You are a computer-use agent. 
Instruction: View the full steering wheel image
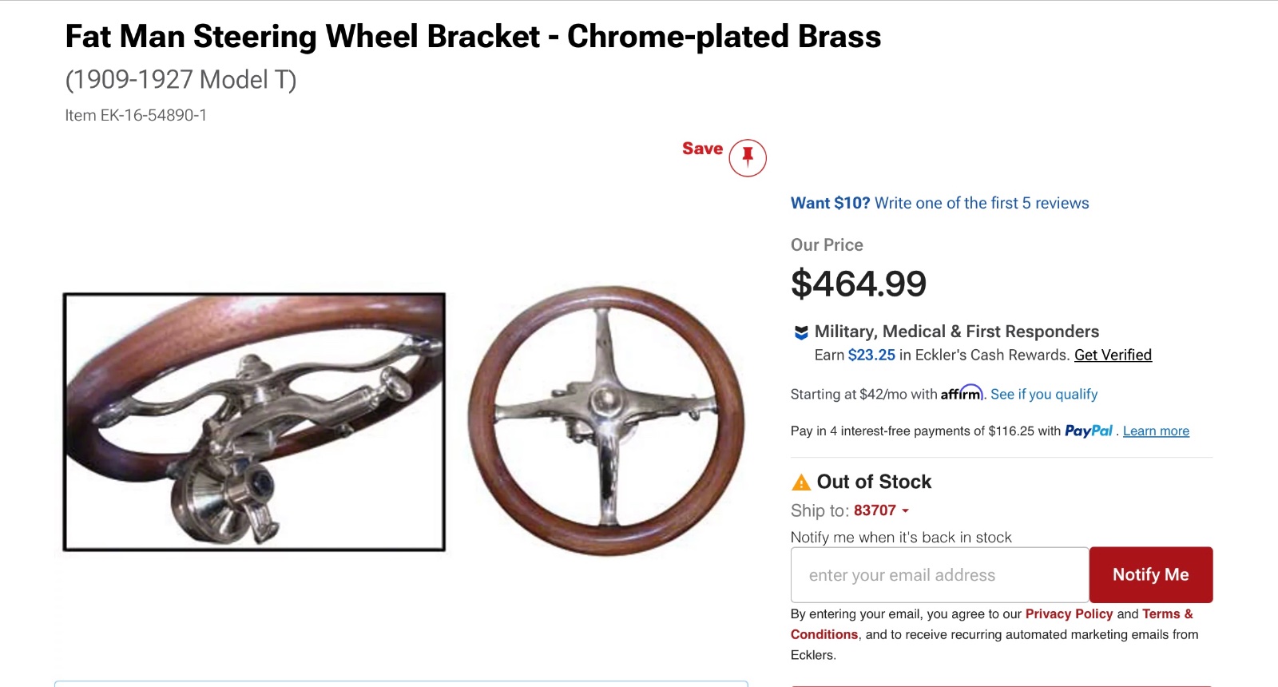point(605,421)
